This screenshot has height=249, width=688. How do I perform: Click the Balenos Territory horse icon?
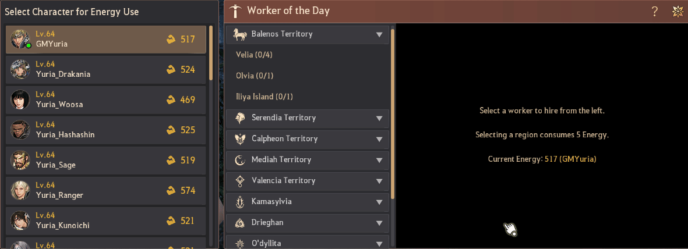coord(240,35)
